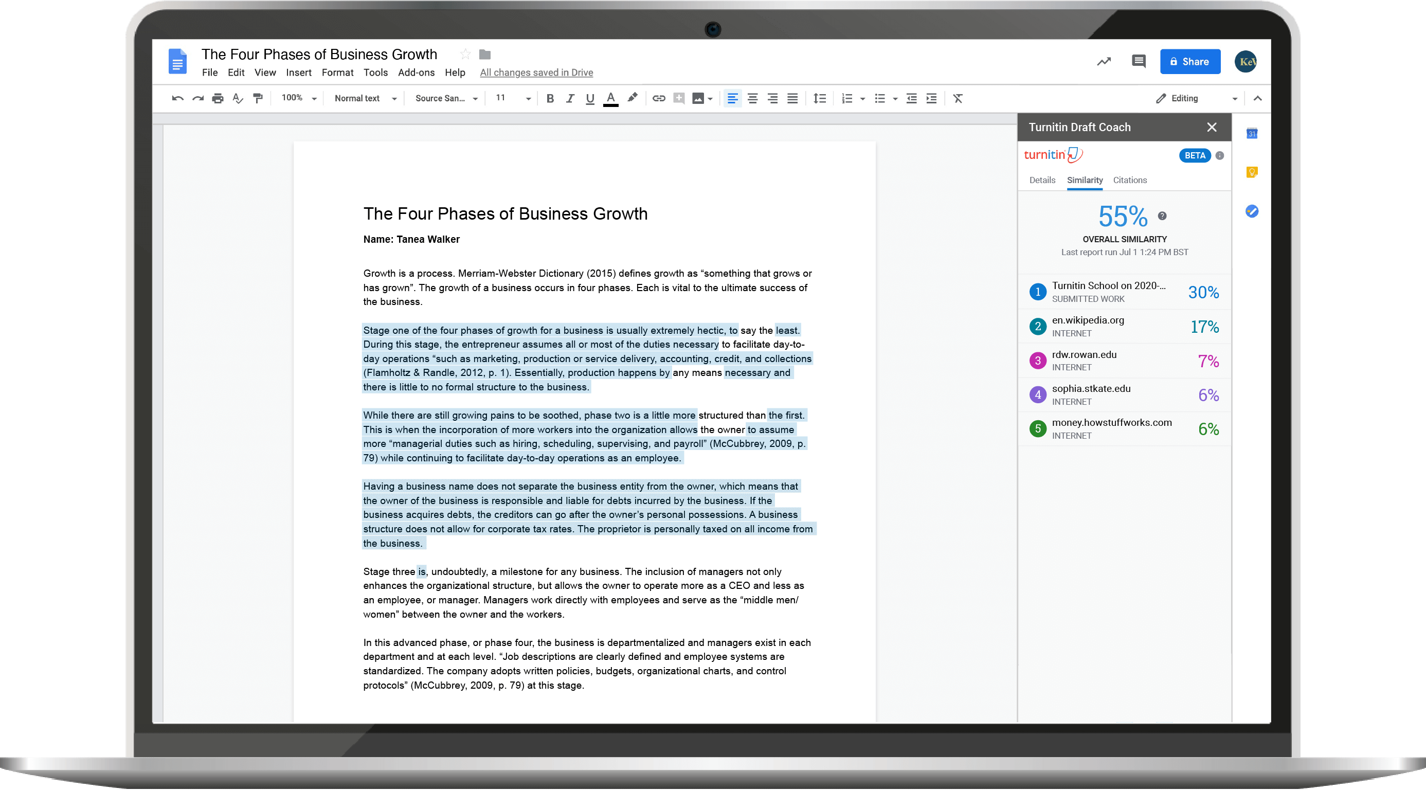Viewport: 1426px width, 790px height.
Task: Open the Help menu
Action: [455, 73]
